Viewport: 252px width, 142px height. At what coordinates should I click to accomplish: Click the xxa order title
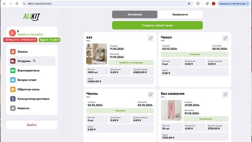tap(89, 37)
